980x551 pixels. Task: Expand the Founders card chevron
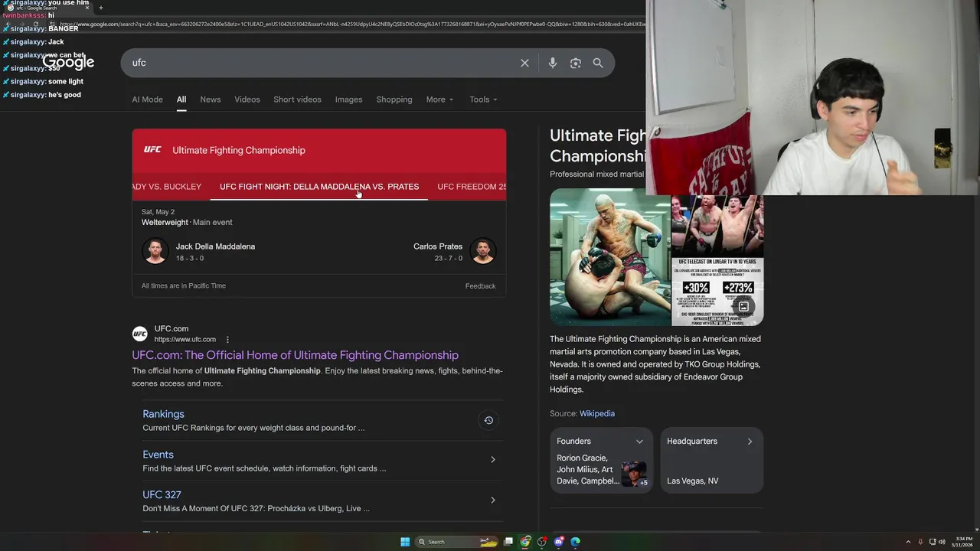639,442
